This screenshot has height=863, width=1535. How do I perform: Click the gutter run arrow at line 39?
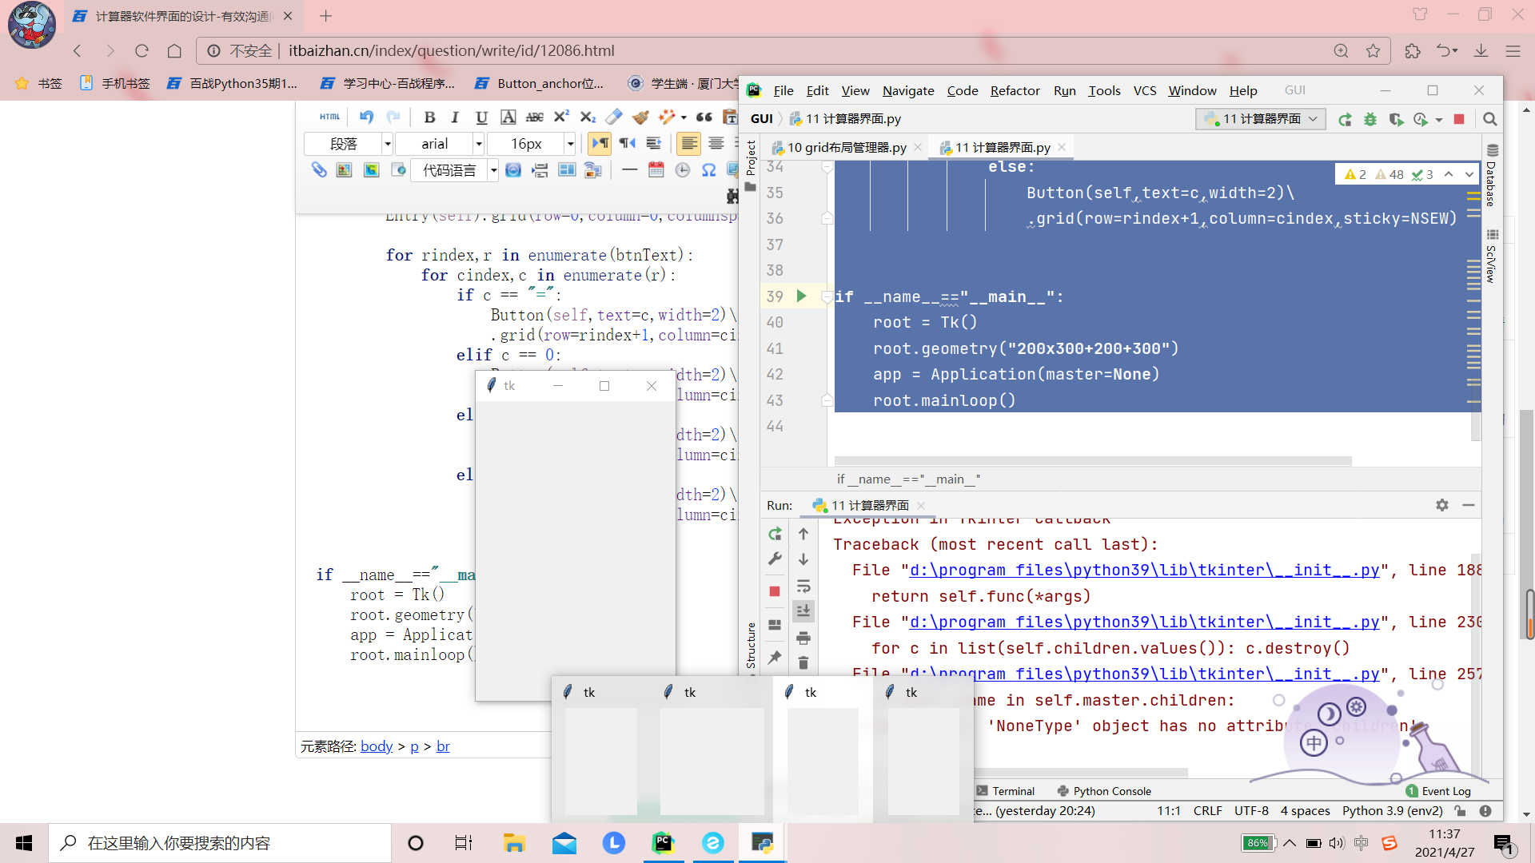coord(801,296)
